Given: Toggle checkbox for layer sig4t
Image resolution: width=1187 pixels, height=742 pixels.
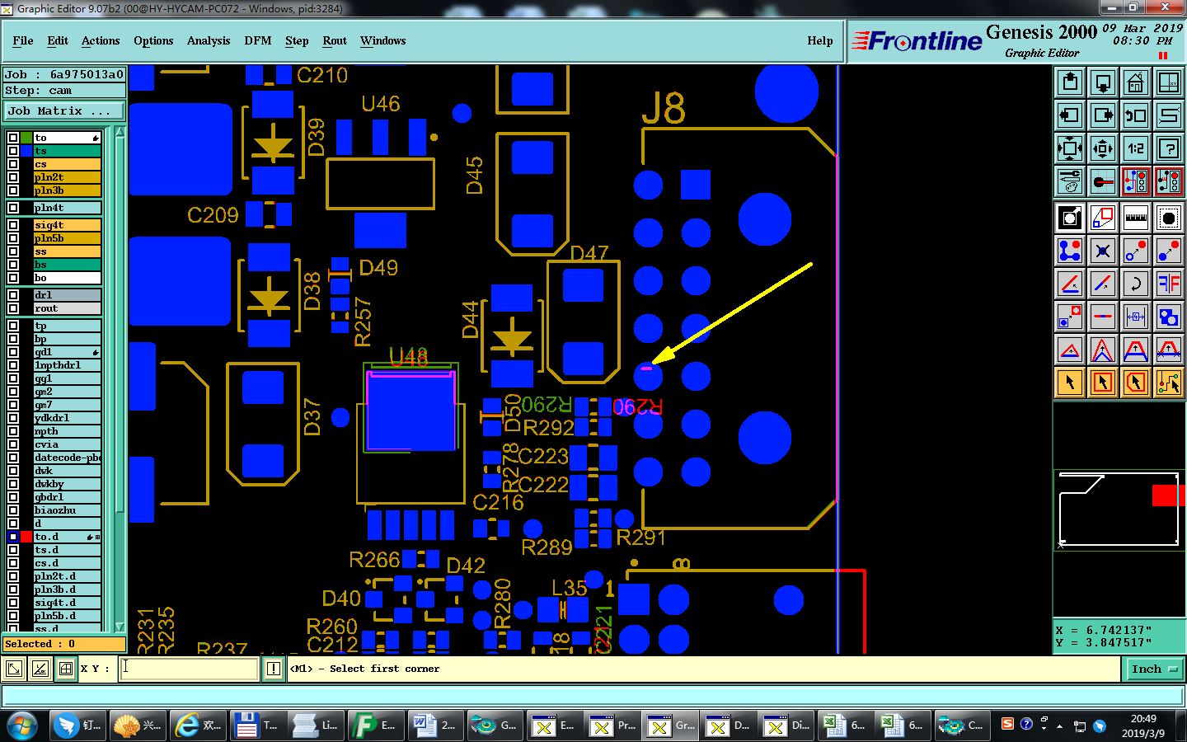Looking at the screenshot, I should (x=13, y=225).
